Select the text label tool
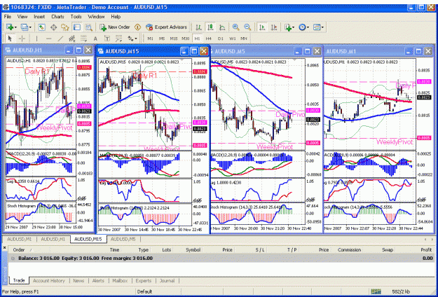This screenshot has width=438, height=297. (107, 39)
